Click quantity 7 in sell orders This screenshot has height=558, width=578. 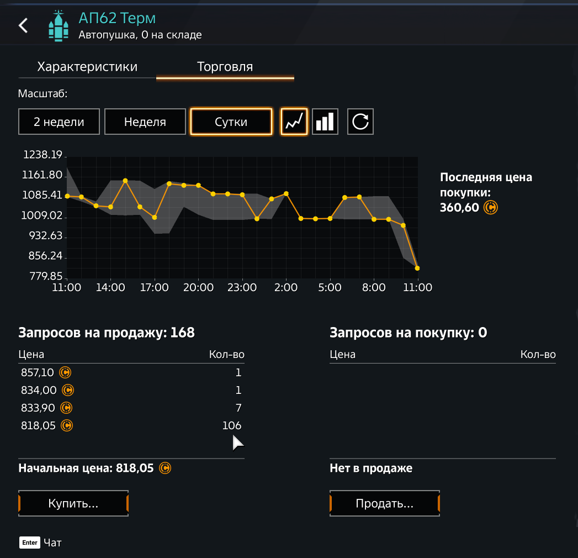[x=238, y=408]
